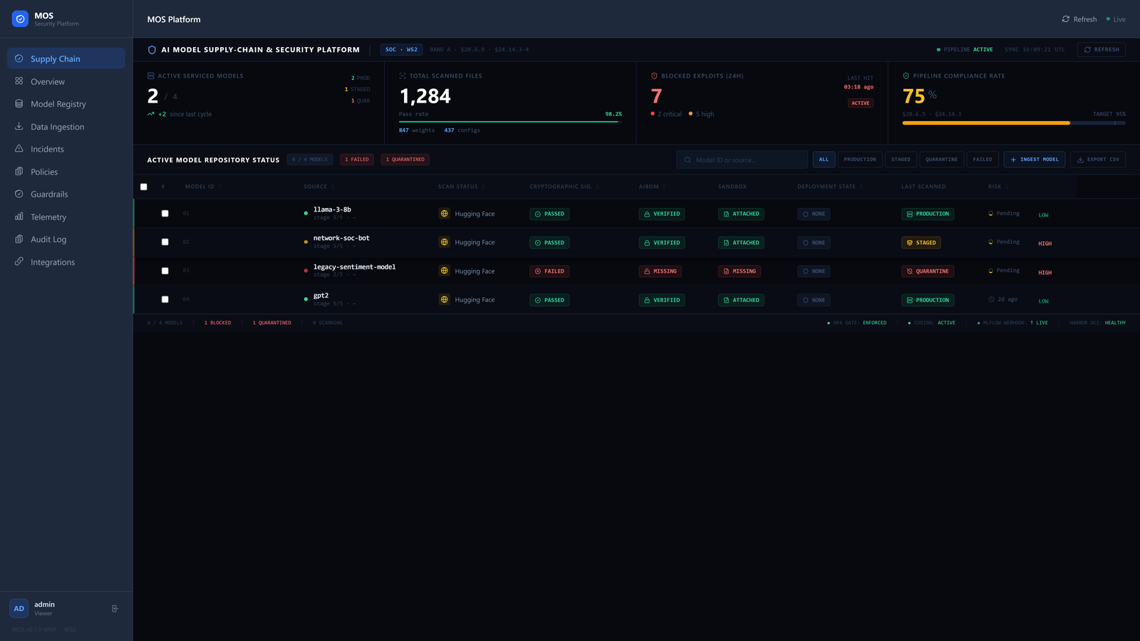Click the STAGED badge for network-soc-bot

click(x=921, y=243)
